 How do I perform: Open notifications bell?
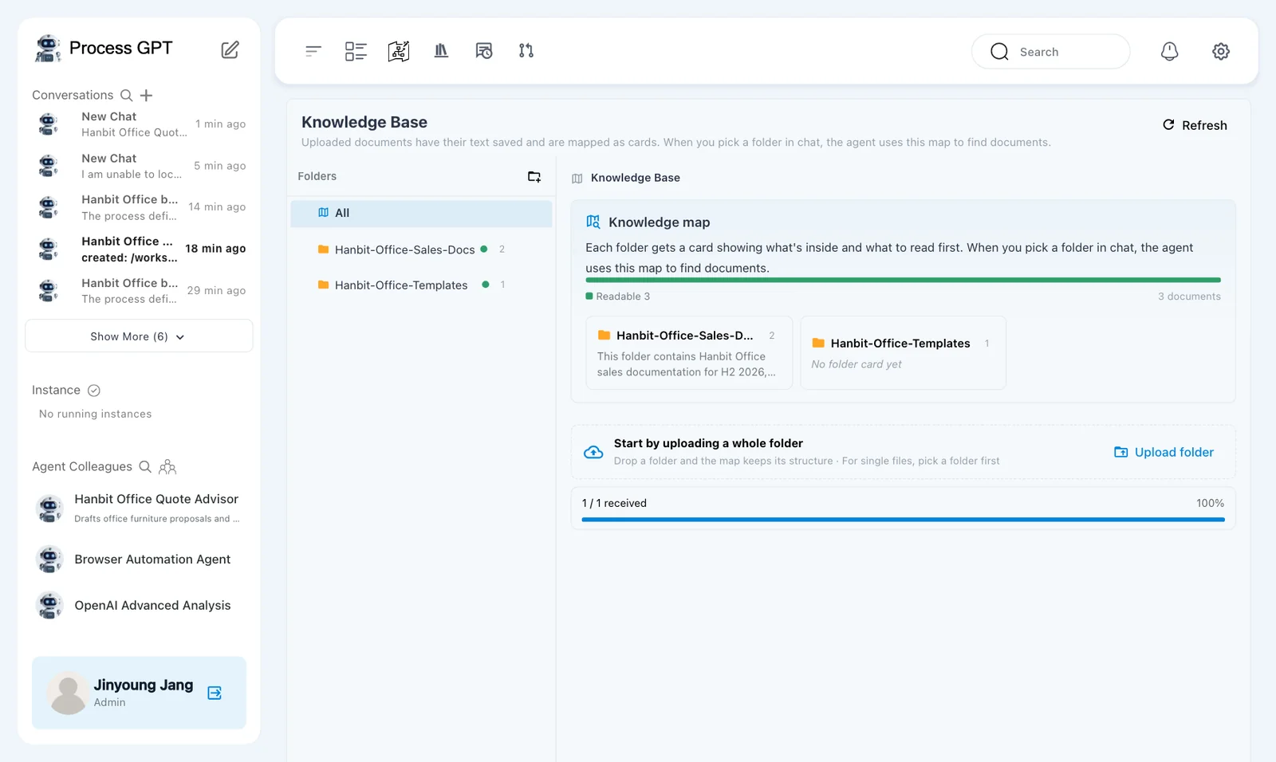click(x=1169, y=51)
